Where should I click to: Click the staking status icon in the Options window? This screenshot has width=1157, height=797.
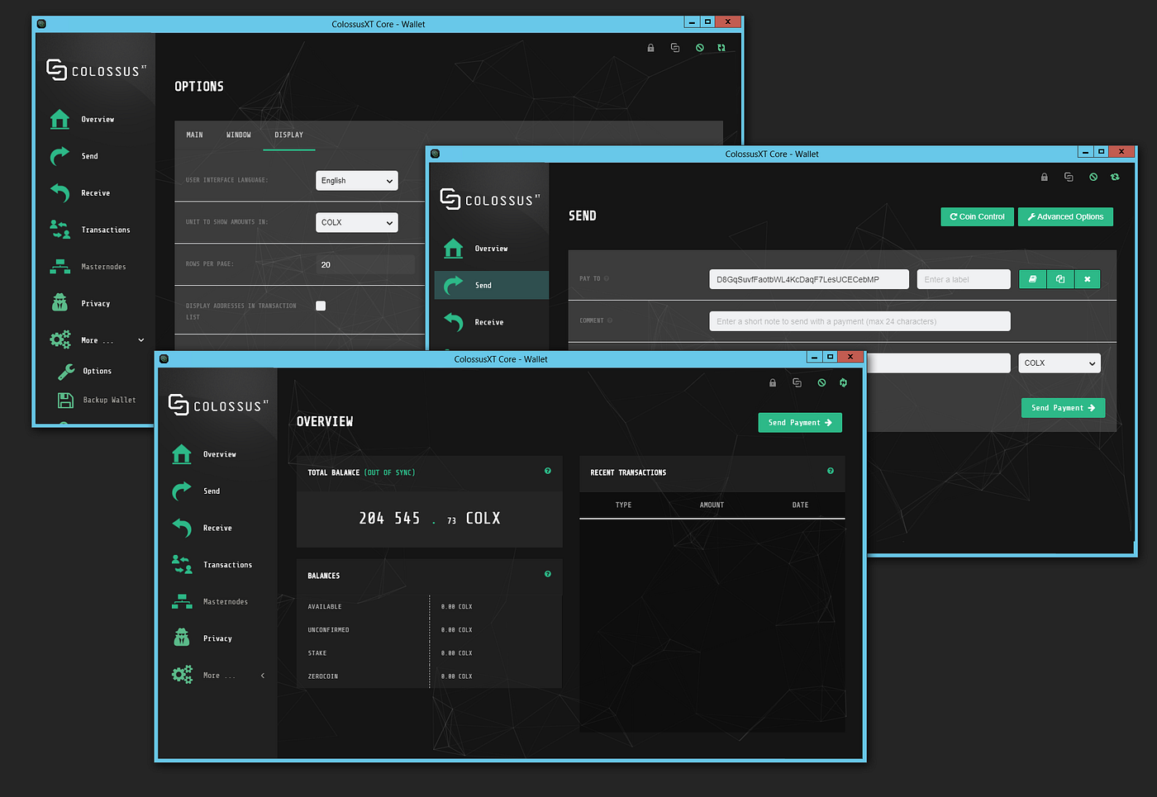pyautogui.click(x=699, y=48)
